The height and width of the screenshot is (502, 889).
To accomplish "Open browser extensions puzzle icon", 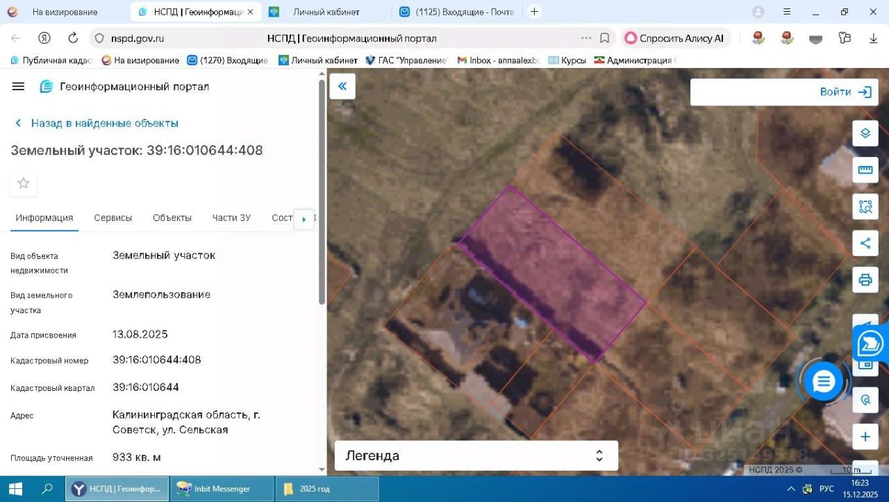I will pyautogui.click(x=845, y=38).
